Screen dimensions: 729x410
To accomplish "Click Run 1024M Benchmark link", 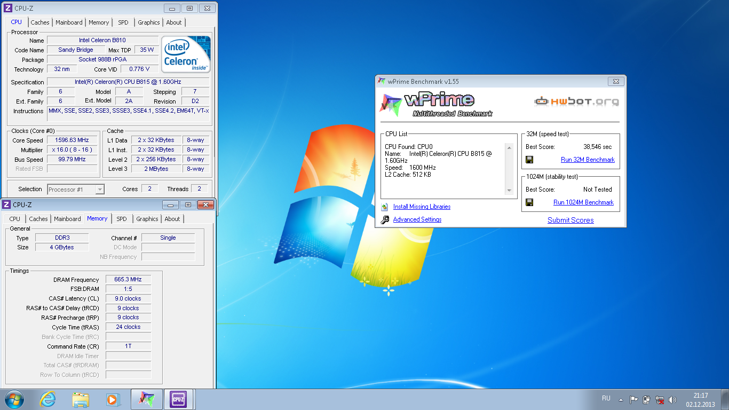I will coord(583,202).
